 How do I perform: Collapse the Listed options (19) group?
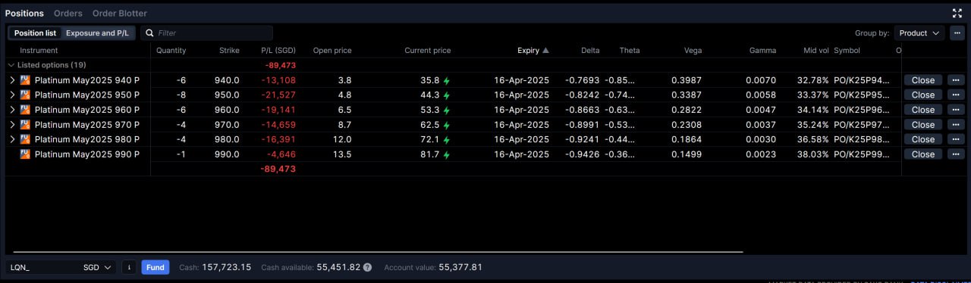click(11, 65)
